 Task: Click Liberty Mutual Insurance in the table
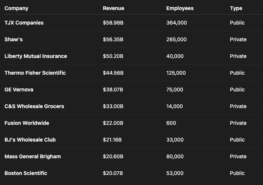pyautogui.click(x=36, y=56)
